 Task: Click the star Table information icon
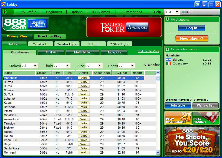tap(168, 49)
